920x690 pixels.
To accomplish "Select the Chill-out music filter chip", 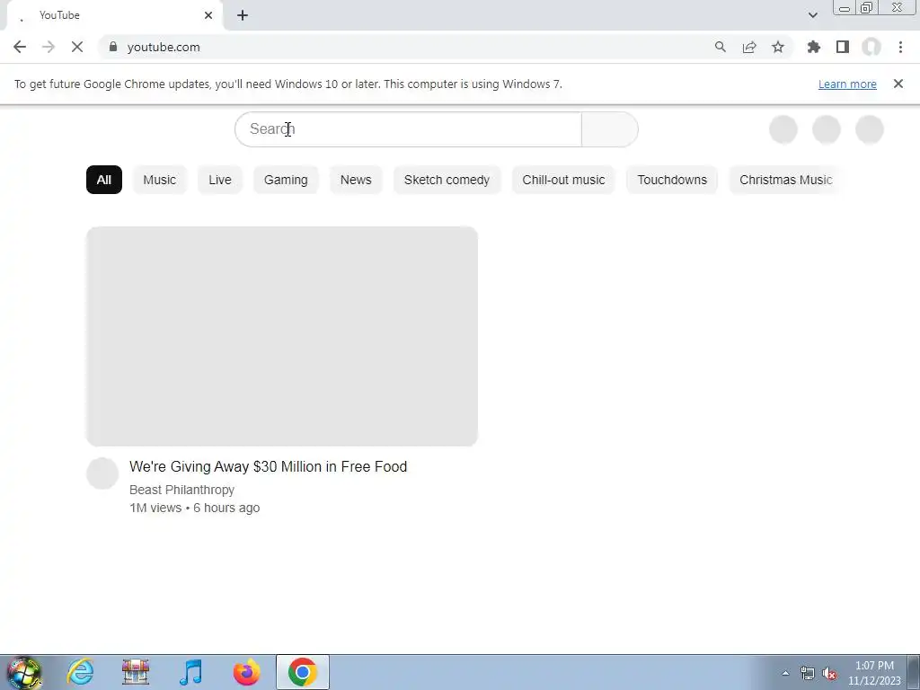I will click(x=563, y=180).
